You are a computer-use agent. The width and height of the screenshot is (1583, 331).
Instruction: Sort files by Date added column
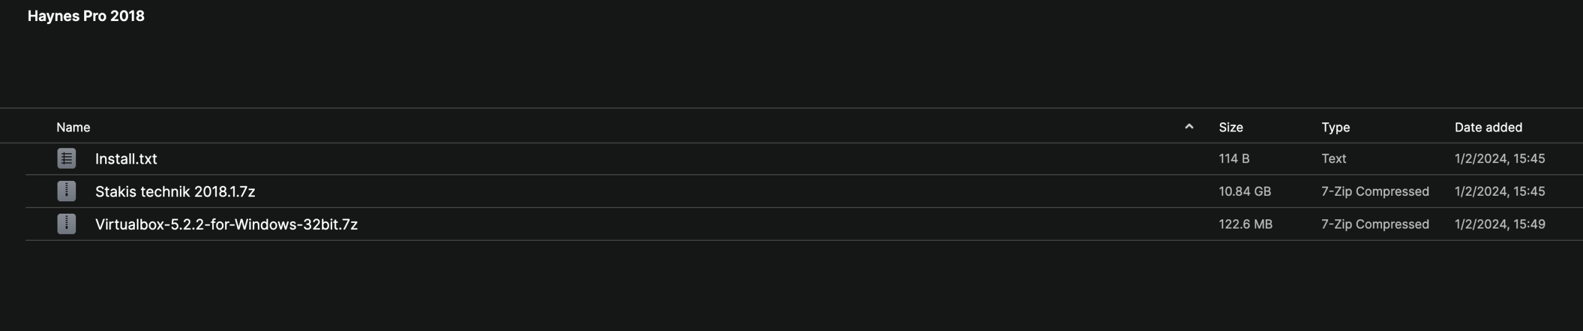coord(1488,127)
